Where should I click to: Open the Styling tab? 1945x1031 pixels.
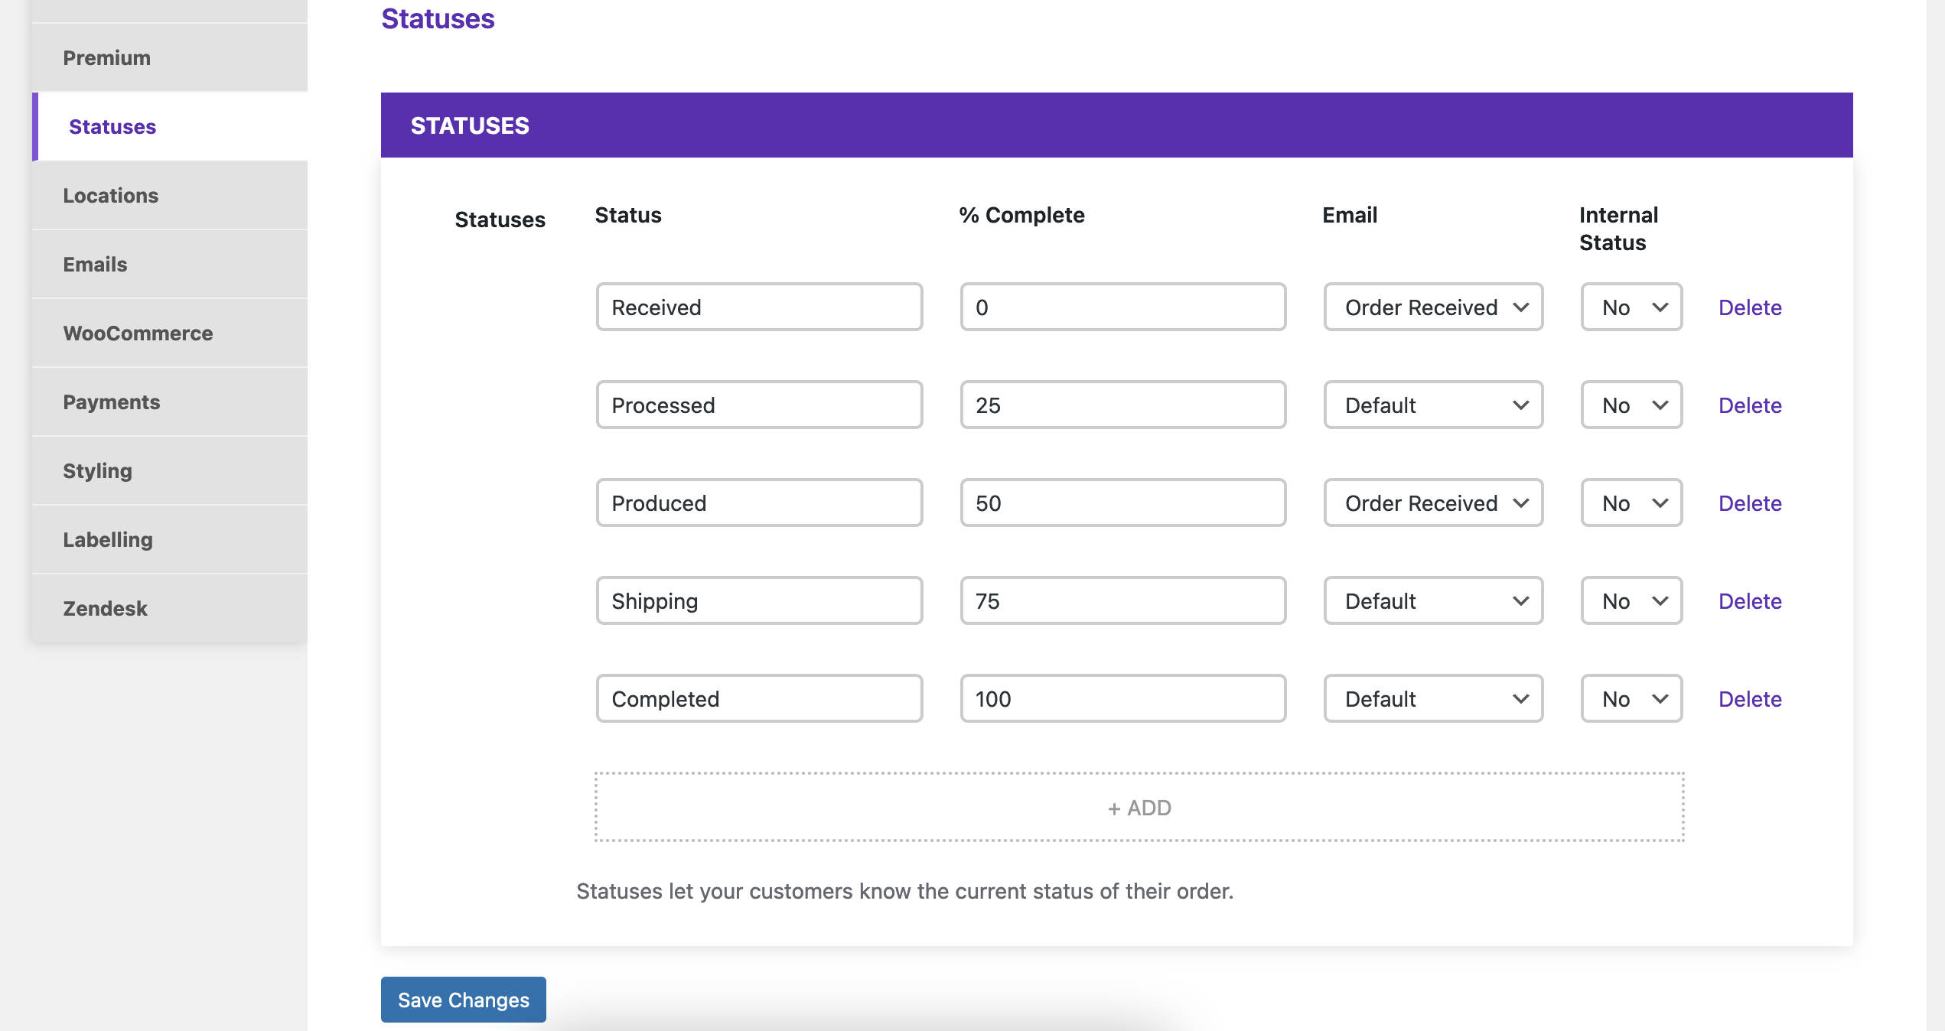(x=97, y=470)
